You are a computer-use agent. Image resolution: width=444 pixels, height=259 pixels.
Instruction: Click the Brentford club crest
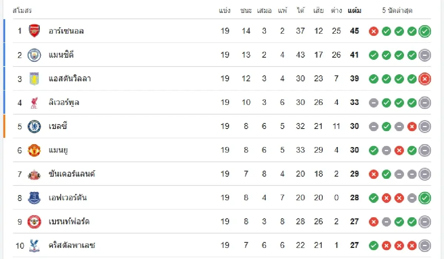[34, 222]
